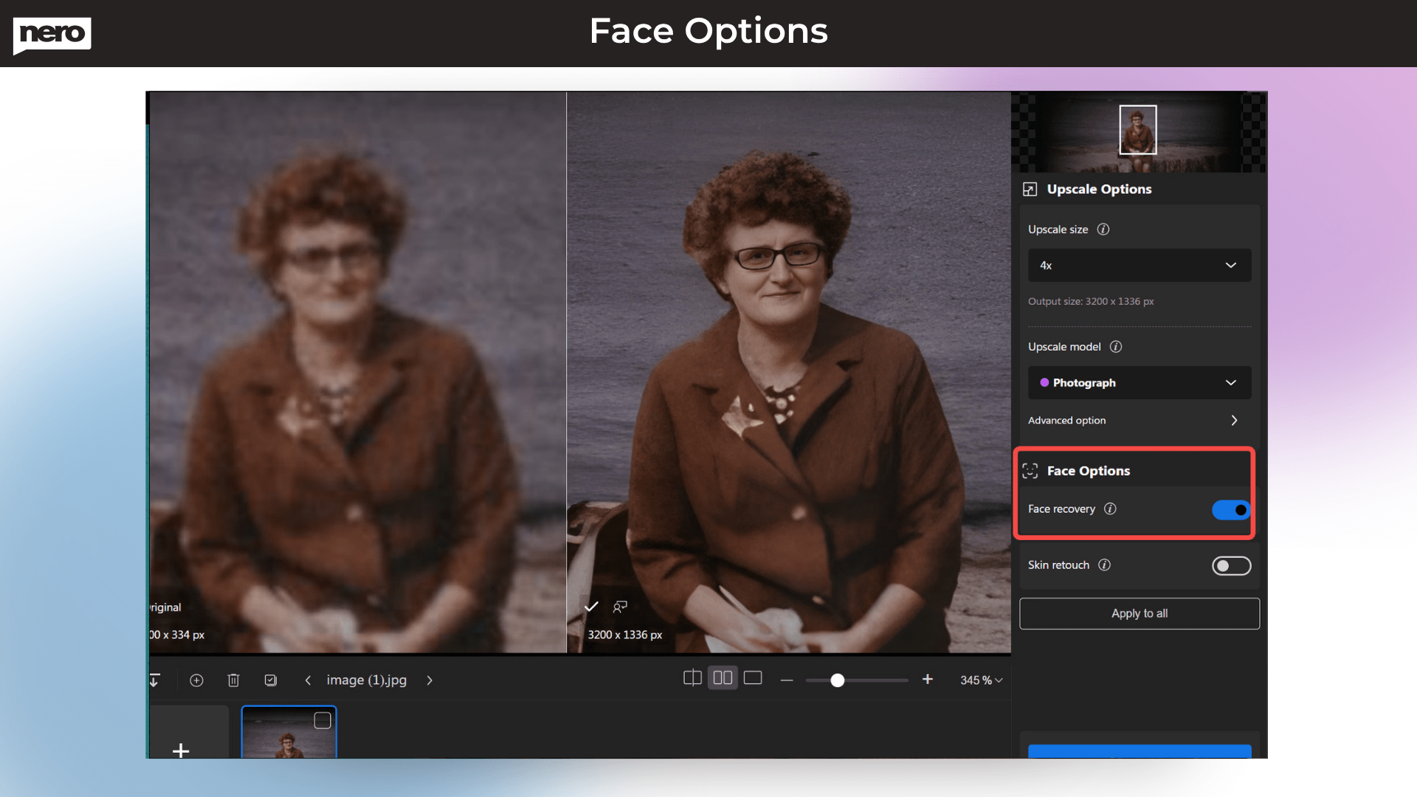The height and width of the screenshot is (797, 1417).
Task: Click the Apply to all button
Action: coord(1139,613)
